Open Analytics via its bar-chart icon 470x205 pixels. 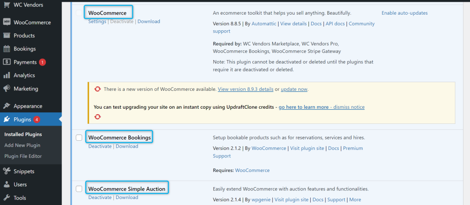coord(7,75)
